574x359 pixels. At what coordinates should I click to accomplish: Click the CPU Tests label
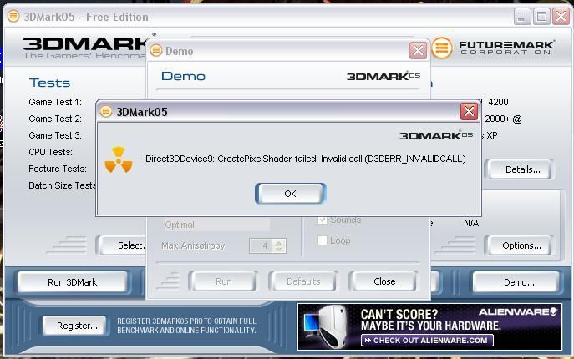tap(50, 152)
